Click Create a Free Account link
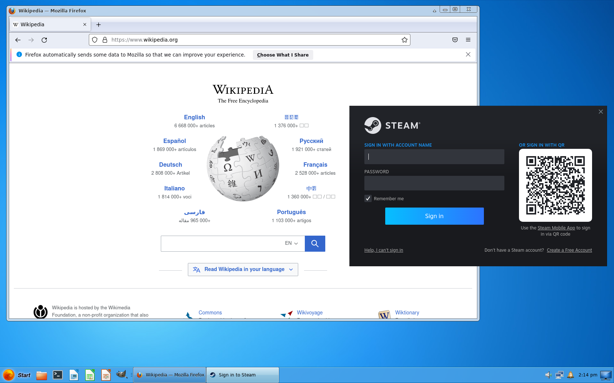 point(569,250)
